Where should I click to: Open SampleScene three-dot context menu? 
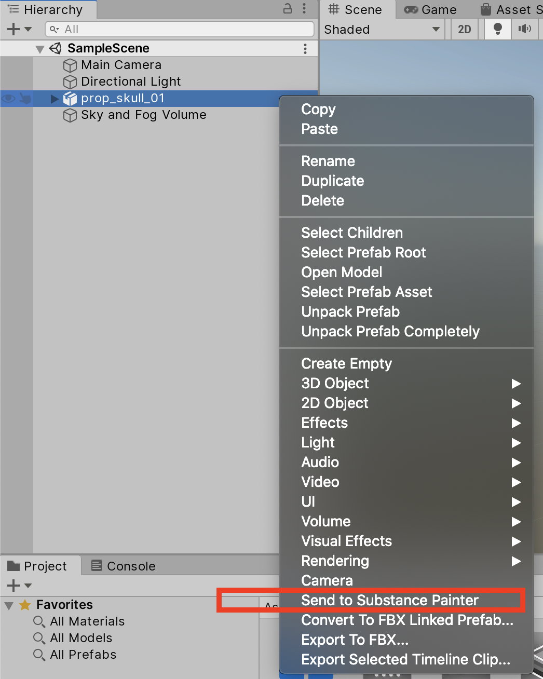305,49
